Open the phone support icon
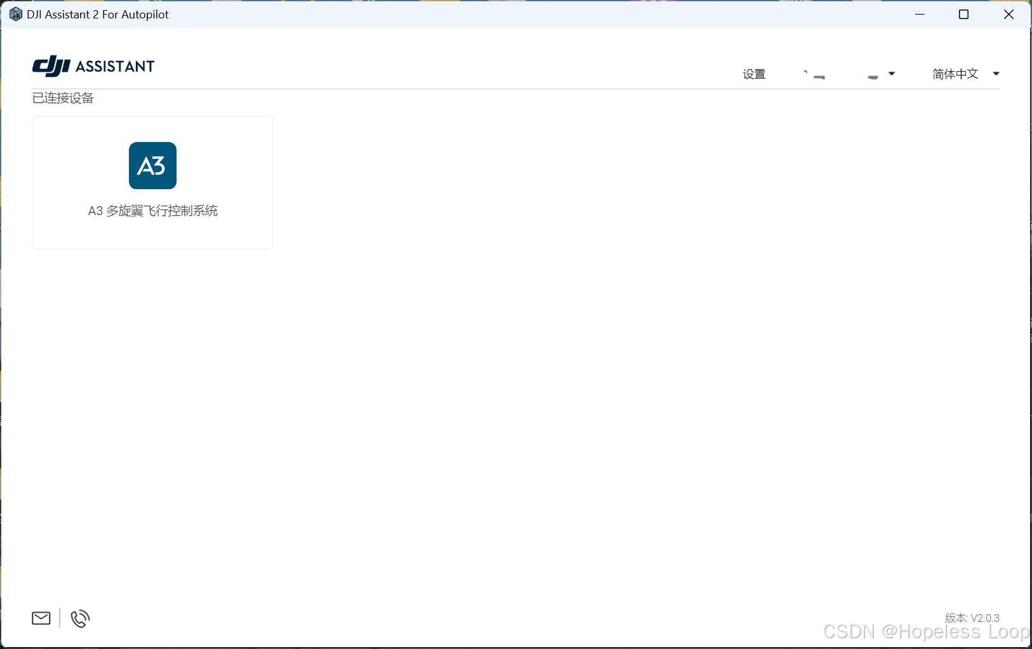 (80, 619)
